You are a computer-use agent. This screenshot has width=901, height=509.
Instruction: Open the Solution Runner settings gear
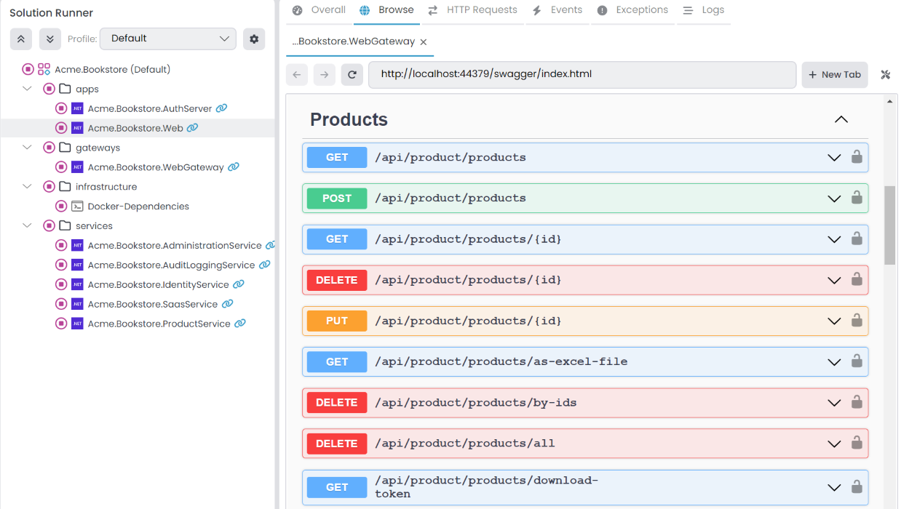pos(253,39)
